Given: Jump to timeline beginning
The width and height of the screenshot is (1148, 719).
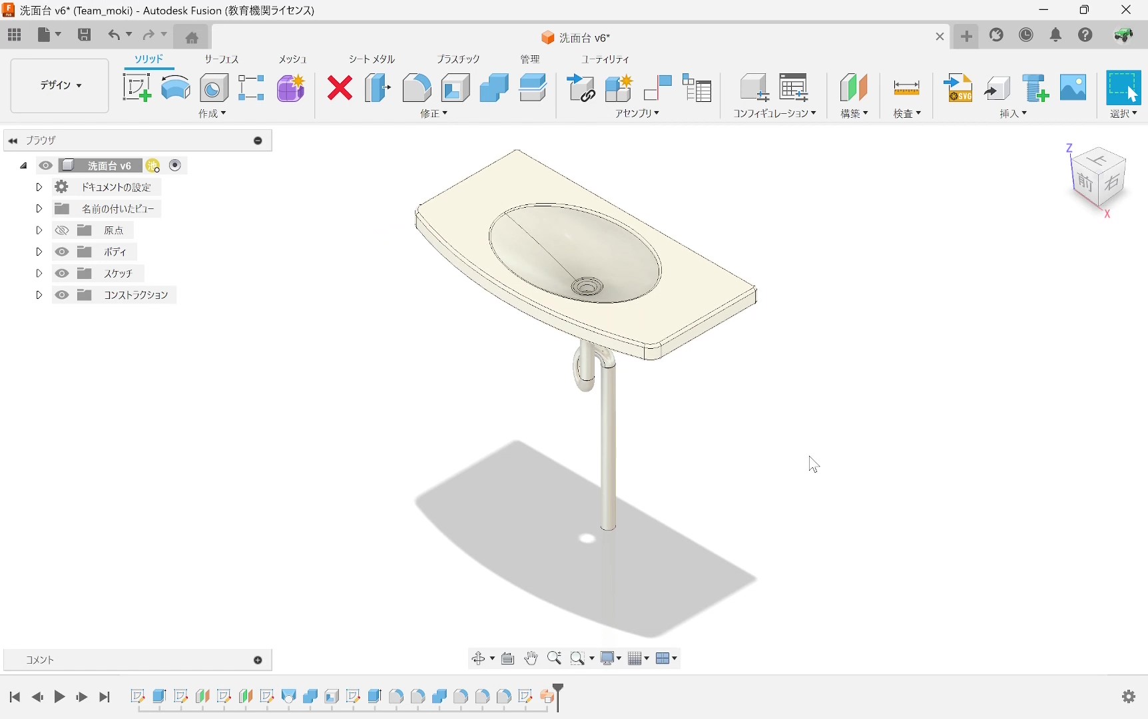Looking at the screenshot, I should [x=15, y=697].
